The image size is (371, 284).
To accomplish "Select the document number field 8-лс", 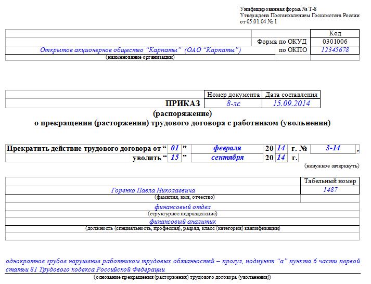I will click(x=233, y=104).
